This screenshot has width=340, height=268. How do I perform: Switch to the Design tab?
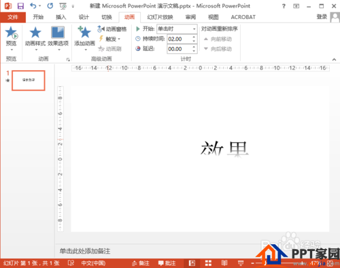[84, 17]
